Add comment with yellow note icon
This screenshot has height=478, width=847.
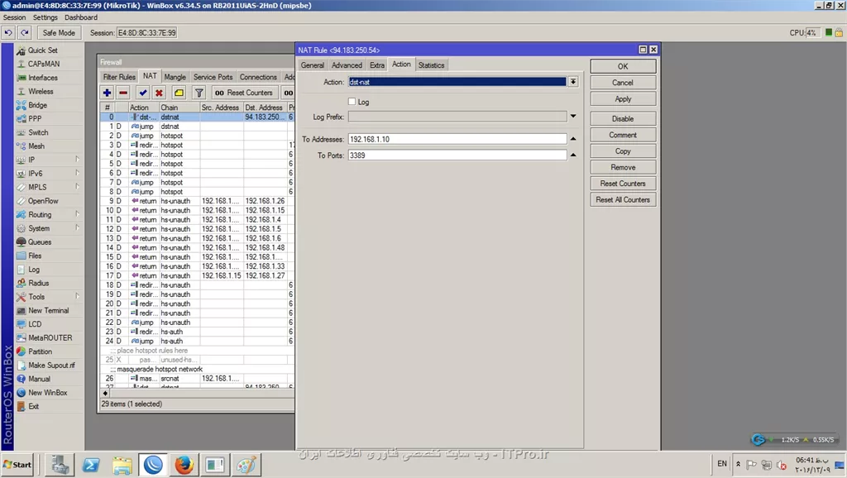pyautogui.click(x=179, y=93)
